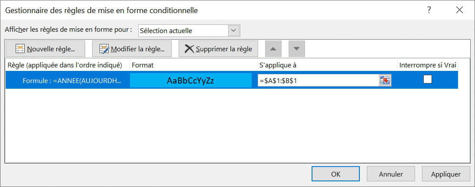Move rule down with the down arrow
This screenshot has width=475, height=187.
click(x=296, y=49)
